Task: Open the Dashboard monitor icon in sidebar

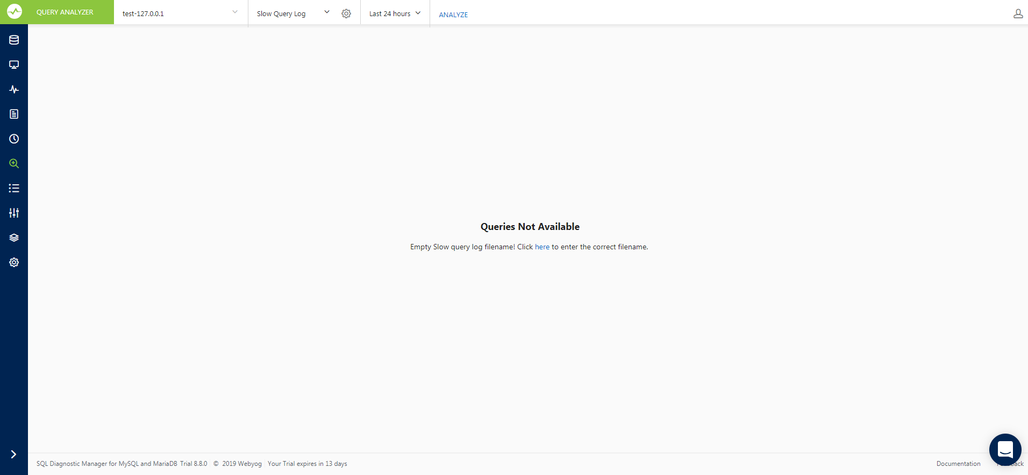Action: point(14,64)
